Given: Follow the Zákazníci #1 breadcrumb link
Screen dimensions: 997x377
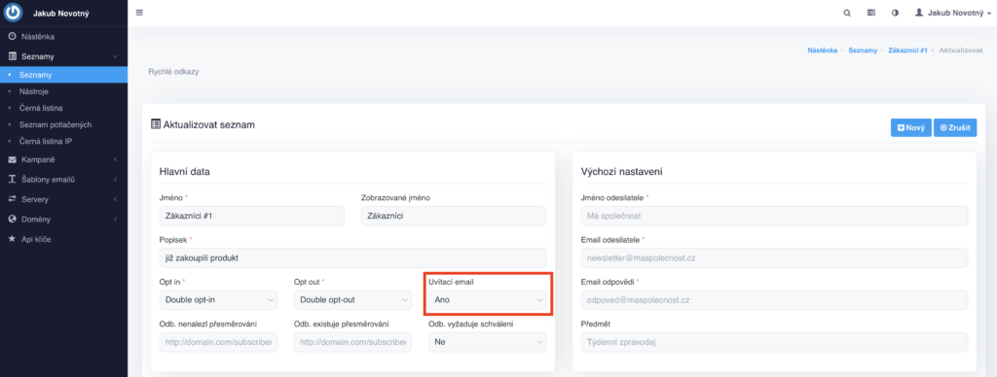Looking at the screenshot, I should [x=908, y=50].
